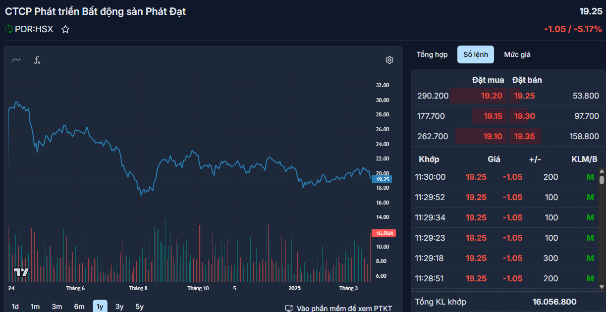606x312 pixels.
Task: Click bid volume 262.700
Action: pos(433,136)
